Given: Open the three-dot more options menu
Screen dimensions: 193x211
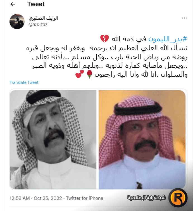Looking at the screenshot, I should [184, 18].
